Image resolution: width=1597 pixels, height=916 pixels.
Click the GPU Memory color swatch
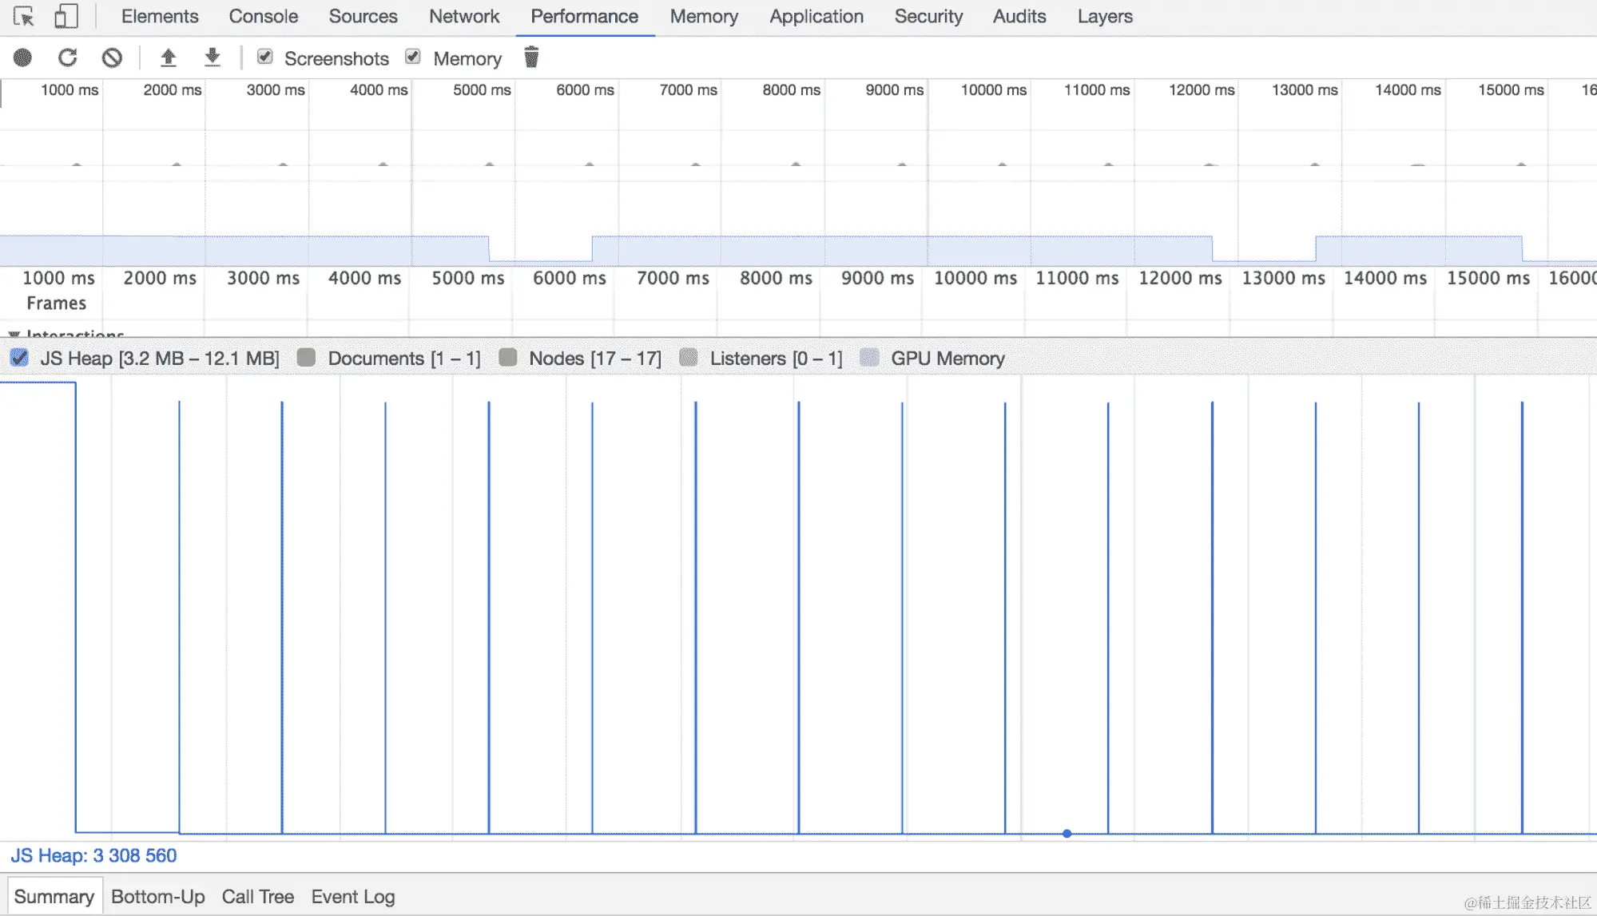click(869, 358)
